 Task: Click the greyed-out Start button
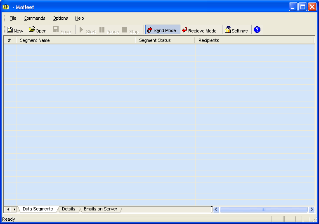click(x=87, y=30)
